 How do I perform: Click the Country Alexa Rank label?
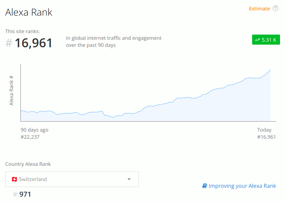coord(28,164)
